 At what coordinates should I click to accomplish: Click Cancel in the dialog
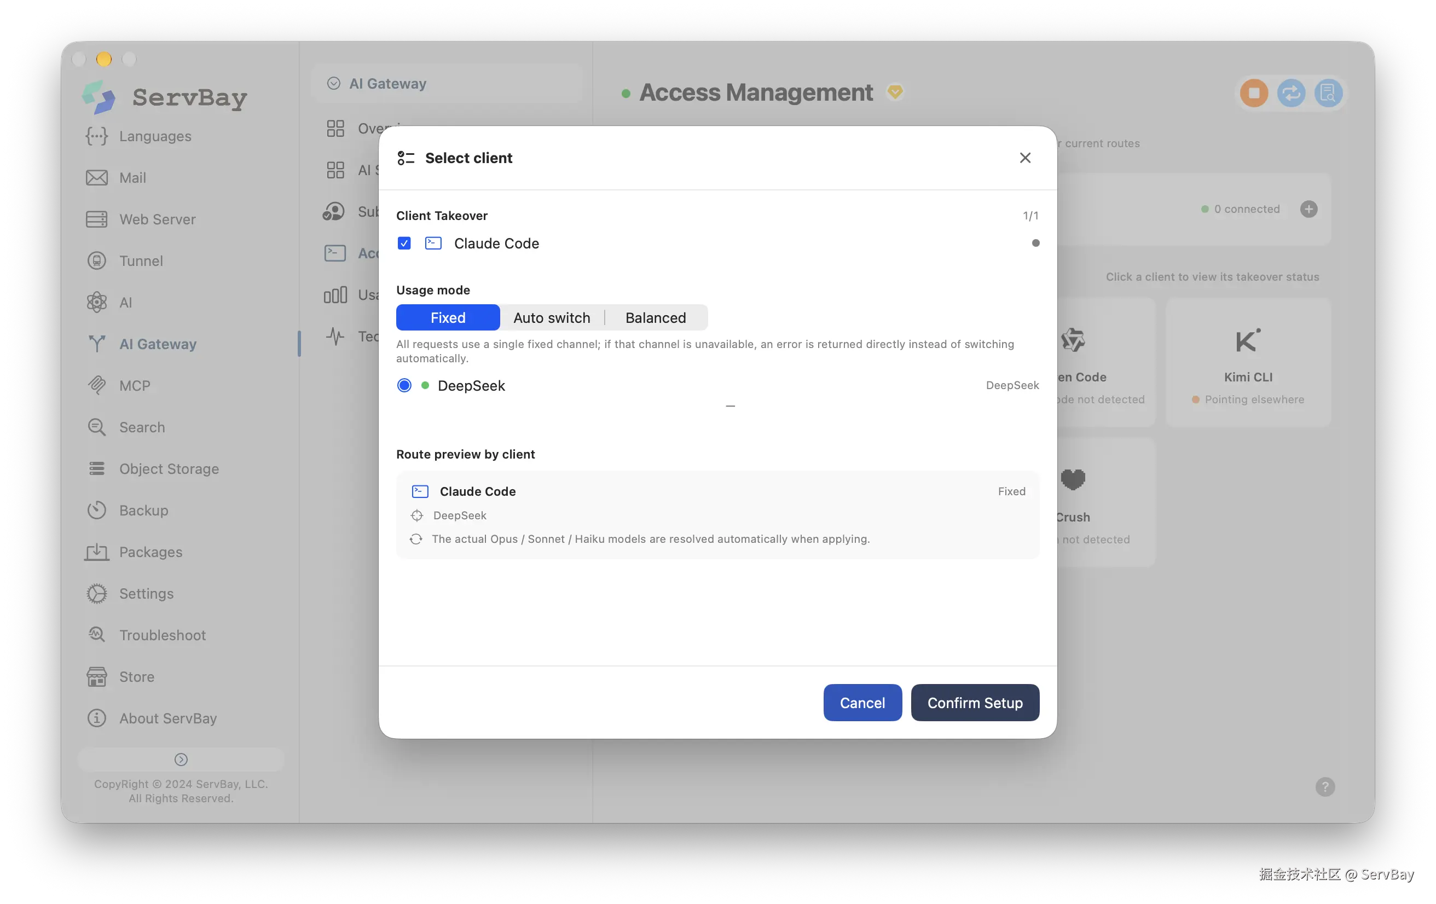click(862, 703)
